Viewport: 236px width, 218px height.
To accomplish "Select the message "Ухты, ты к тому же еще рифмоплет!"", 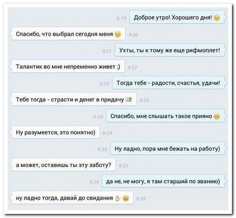I will click(170, 50).
